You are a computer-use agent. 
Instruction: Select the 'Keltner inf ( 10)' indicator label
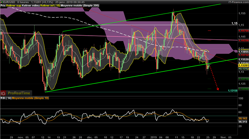50,5
